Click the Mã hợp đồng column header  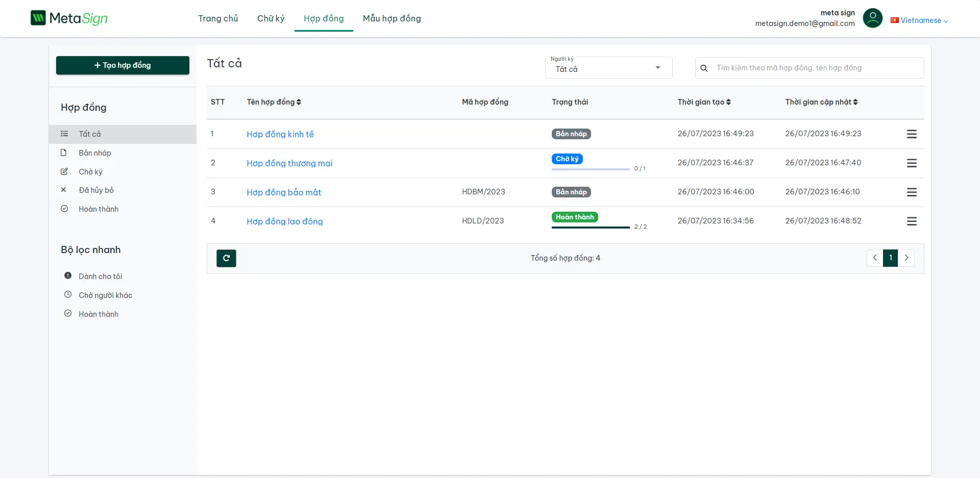click(485, 102)
